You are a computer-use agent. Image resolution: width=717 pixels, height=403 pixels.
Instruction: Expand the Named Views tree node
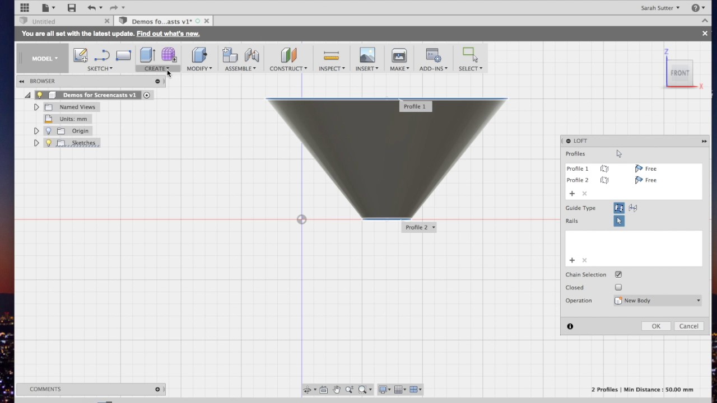pyautogui.click(x=36, y=107)
